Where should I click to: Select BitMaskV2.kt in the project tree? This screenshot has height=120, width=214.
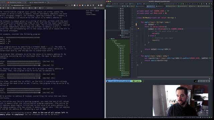click(x=125, y=32)
